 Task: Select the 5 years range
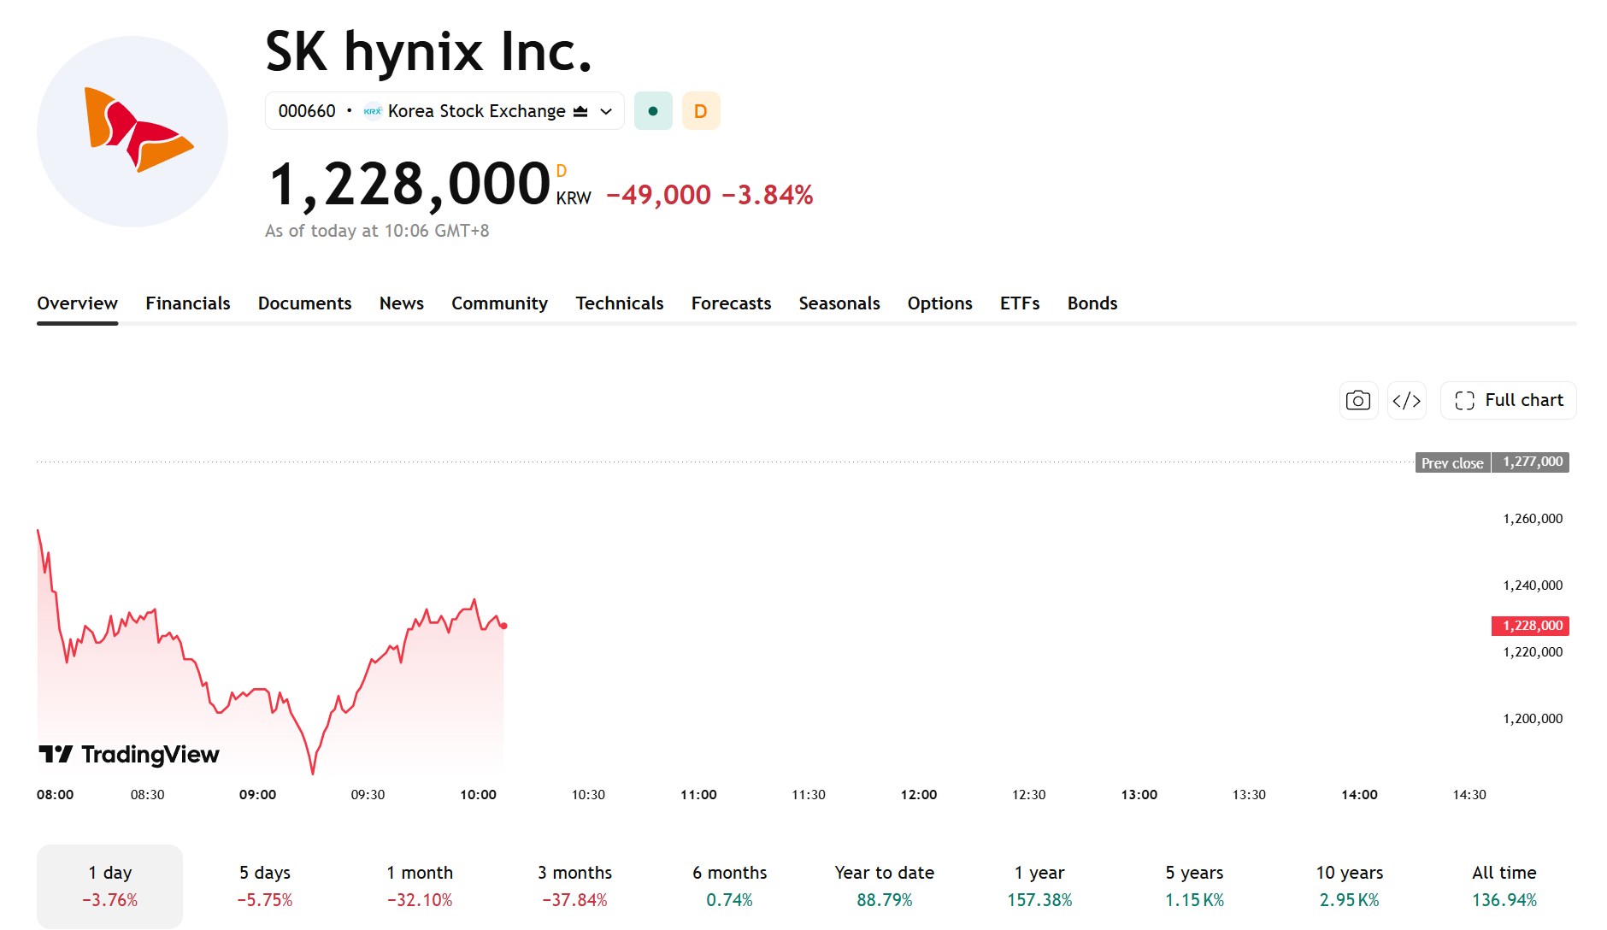point(1194,886)
